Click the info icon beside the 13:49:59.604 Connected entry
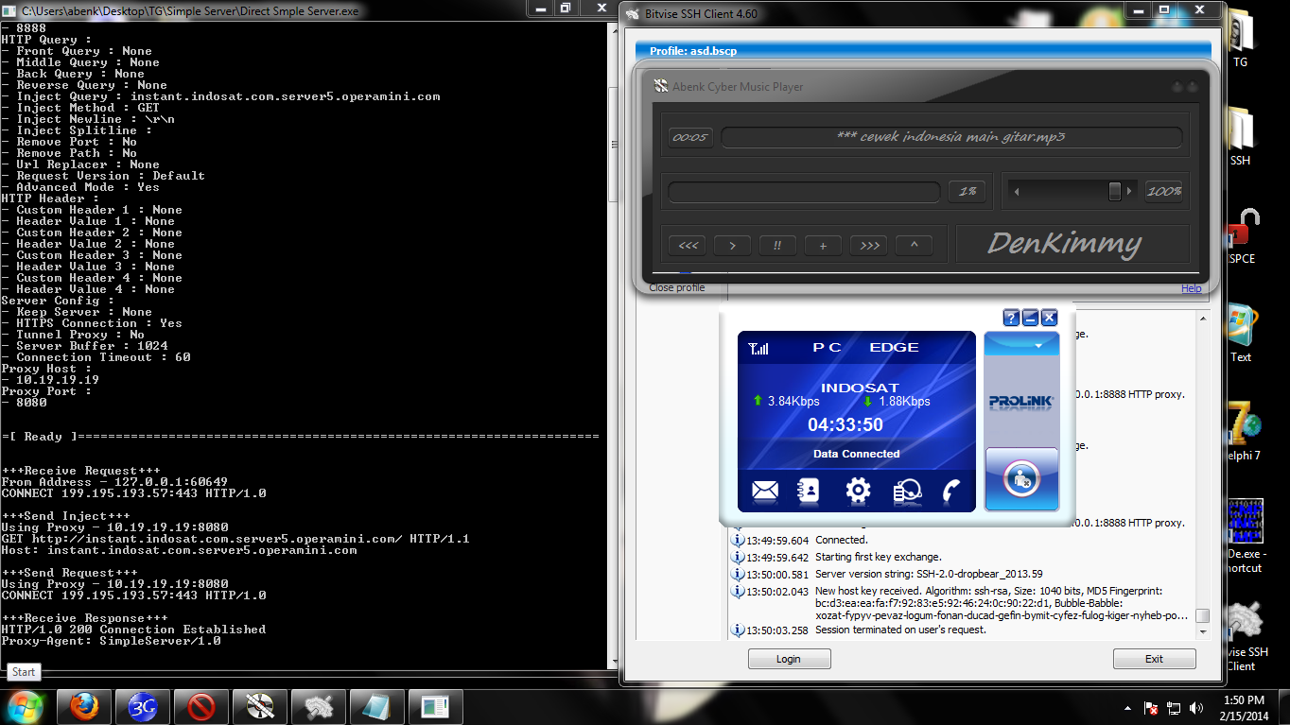Image resolution: width=1290 pixels, height=725 pixels. tap(738, 540)
